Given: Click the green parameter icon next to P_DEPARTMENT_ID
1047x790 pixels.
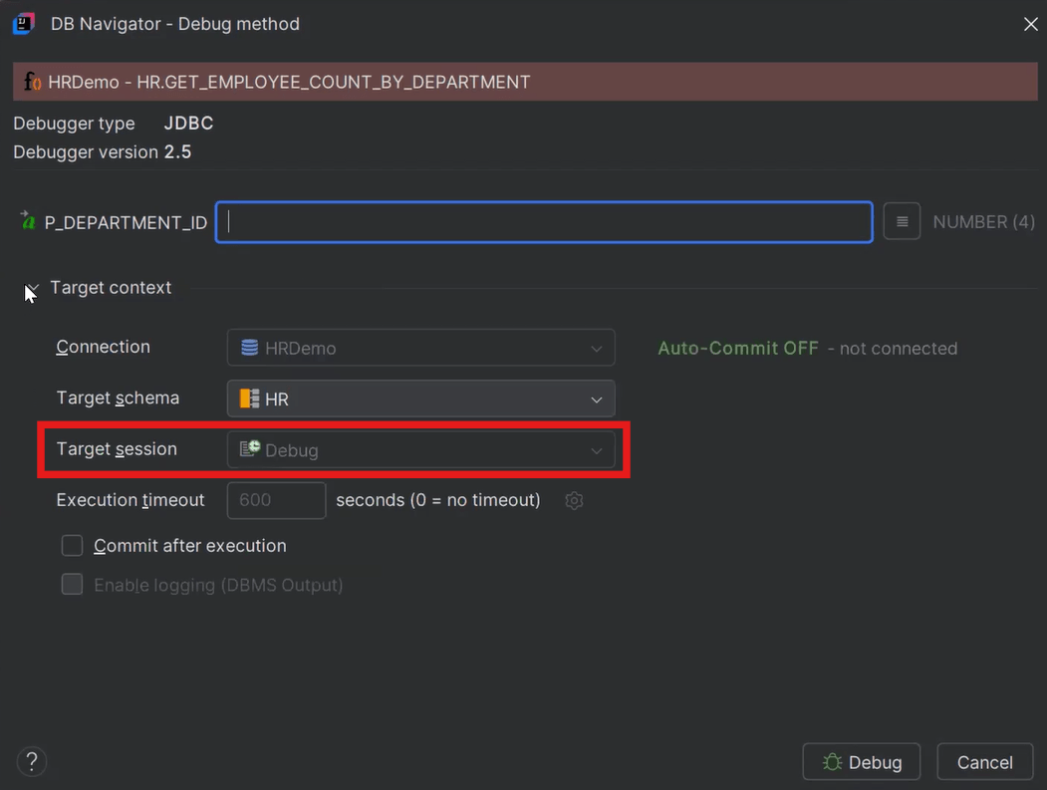Looking at the screenshot, I should pyautogui.click(x=26, y=221).
